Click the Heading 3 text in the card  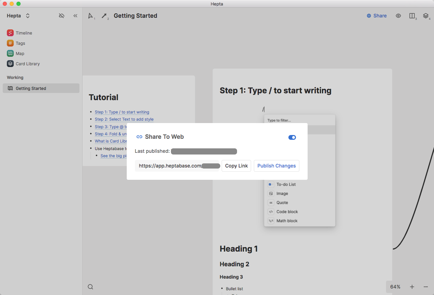pyautogui.click(x=231, y=277)
